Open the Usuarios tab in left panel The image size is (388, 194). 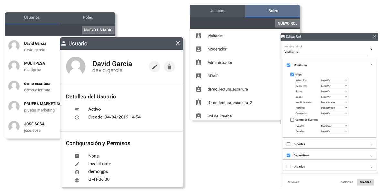point(32,18)
